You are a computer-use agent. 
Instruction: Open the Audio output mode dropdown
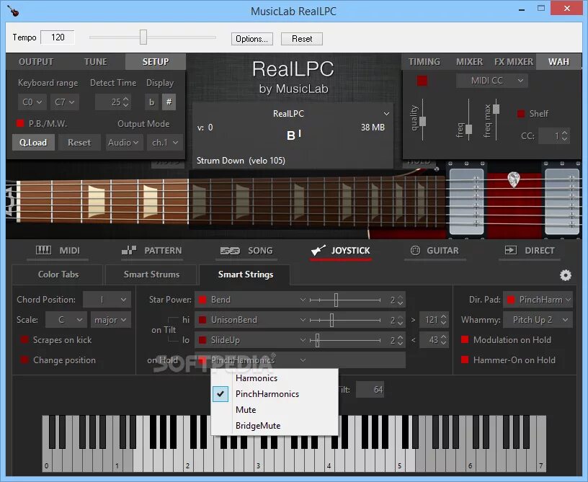click(x=124, y=143)
